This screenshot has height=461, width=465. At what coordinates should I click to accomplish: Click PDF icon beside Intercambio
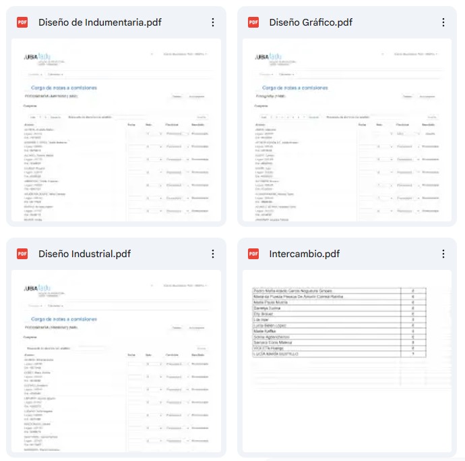click(253, 254)
